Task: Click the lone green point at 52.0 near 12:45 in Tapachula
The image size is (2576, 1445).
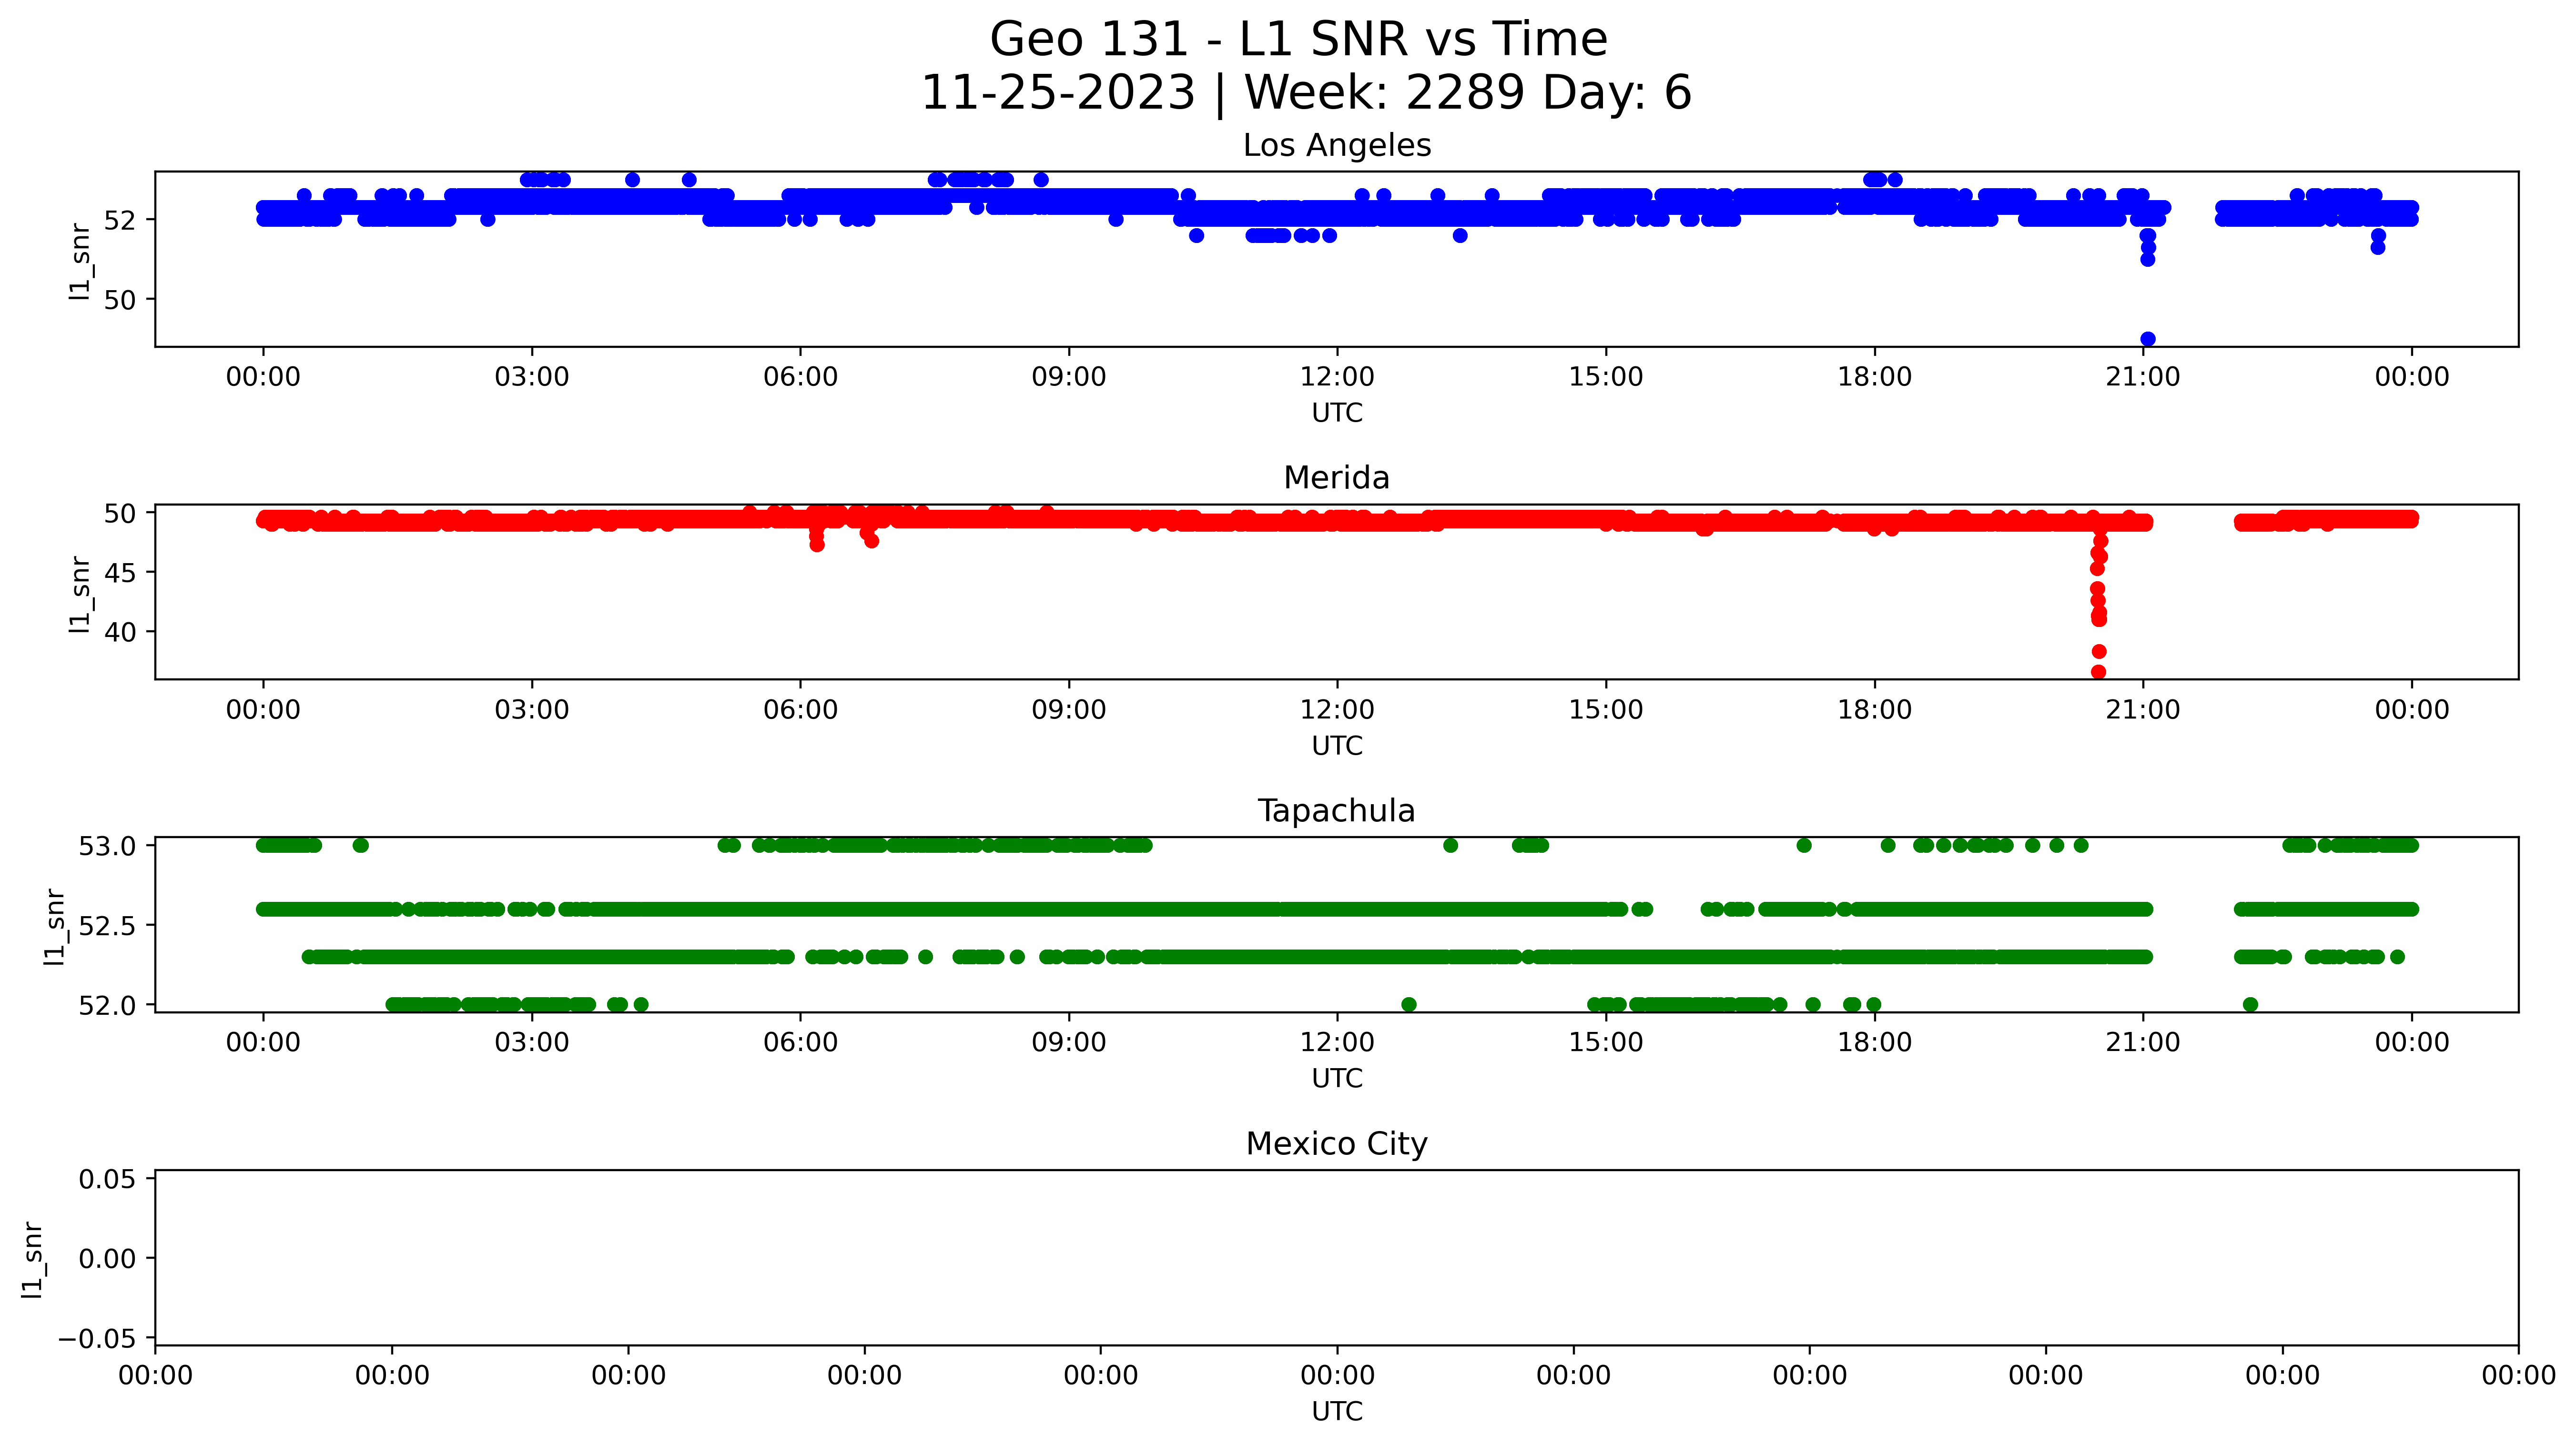Action: (1409, 1004)
